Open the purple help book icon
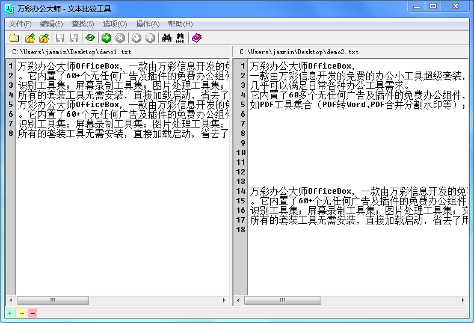This screenshot has height=323, width=474. click(x=197, y=38)
